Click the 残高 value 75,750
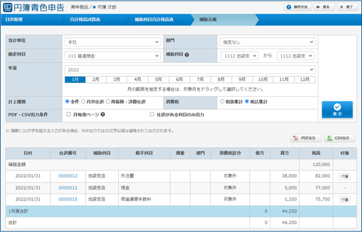Viewport: 362px width, 232px height. [323, 199]
